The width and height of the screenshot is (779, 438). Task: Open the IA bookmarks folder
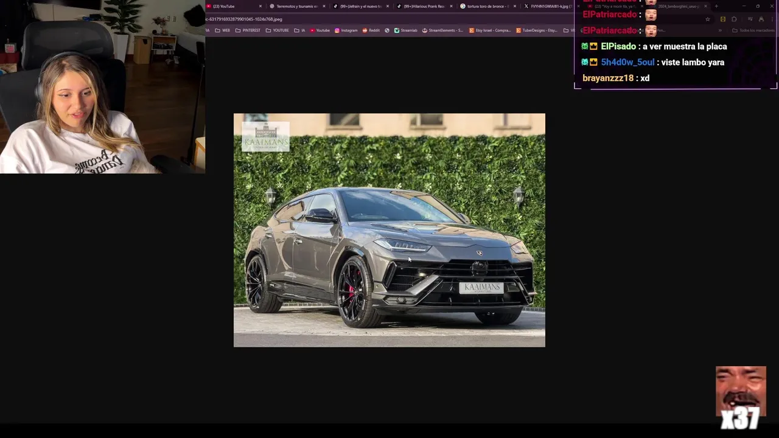299,30
